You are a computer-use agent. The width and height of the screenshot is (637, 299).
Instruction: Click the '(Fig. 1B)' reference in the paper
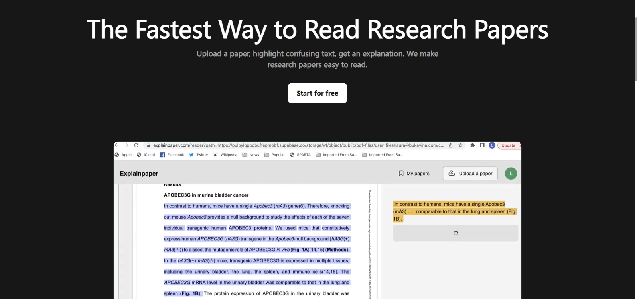[191, 293]
